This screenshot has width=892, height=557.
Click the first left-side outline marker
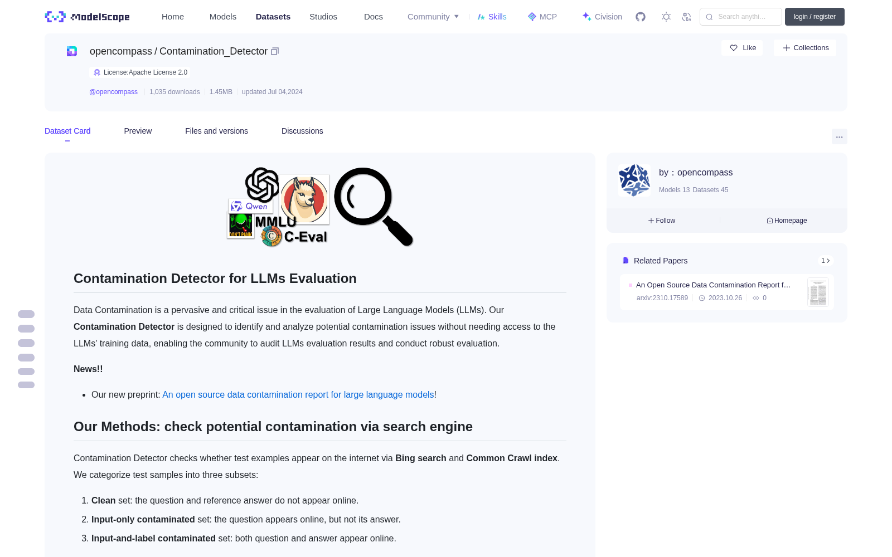tap(26, 314)
